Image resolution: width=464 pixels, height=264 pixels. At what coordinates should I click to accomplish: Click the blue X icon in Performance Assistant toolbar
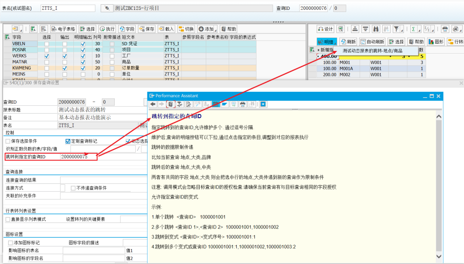pyautogui.click(x=263, y=104)
